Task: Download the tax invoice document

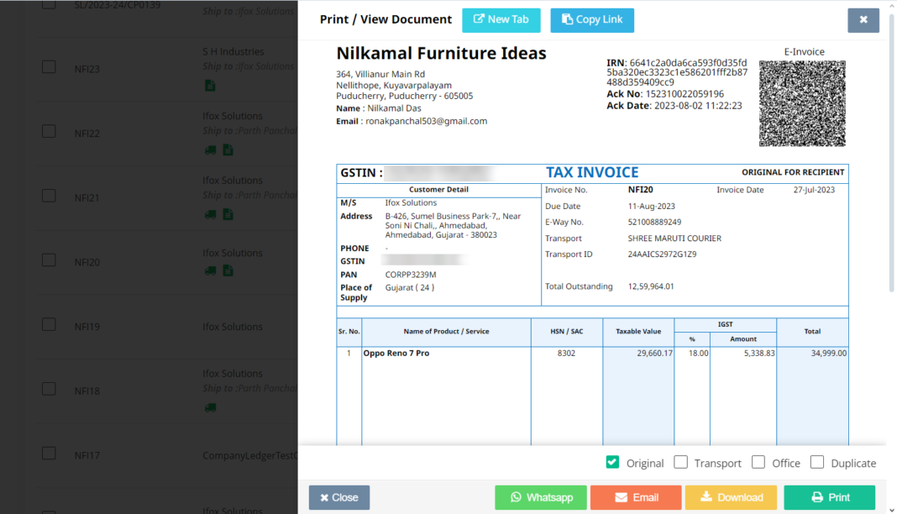Action: tap(731, 497)
